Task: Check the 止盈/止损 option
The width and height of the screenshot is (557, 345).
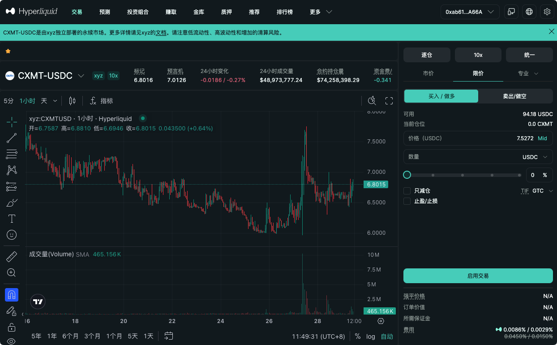Action: (x=407, y=201)
